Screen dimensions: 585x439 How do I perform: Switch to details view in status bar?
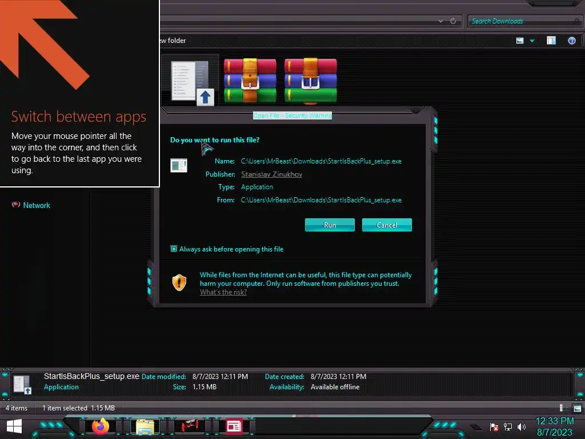click(562, 408)
